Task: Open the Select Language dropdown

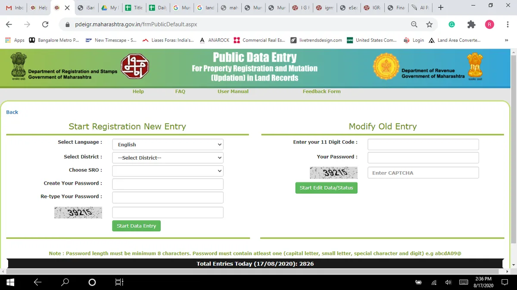Action: pyautogui.click(x=168, y=145)
